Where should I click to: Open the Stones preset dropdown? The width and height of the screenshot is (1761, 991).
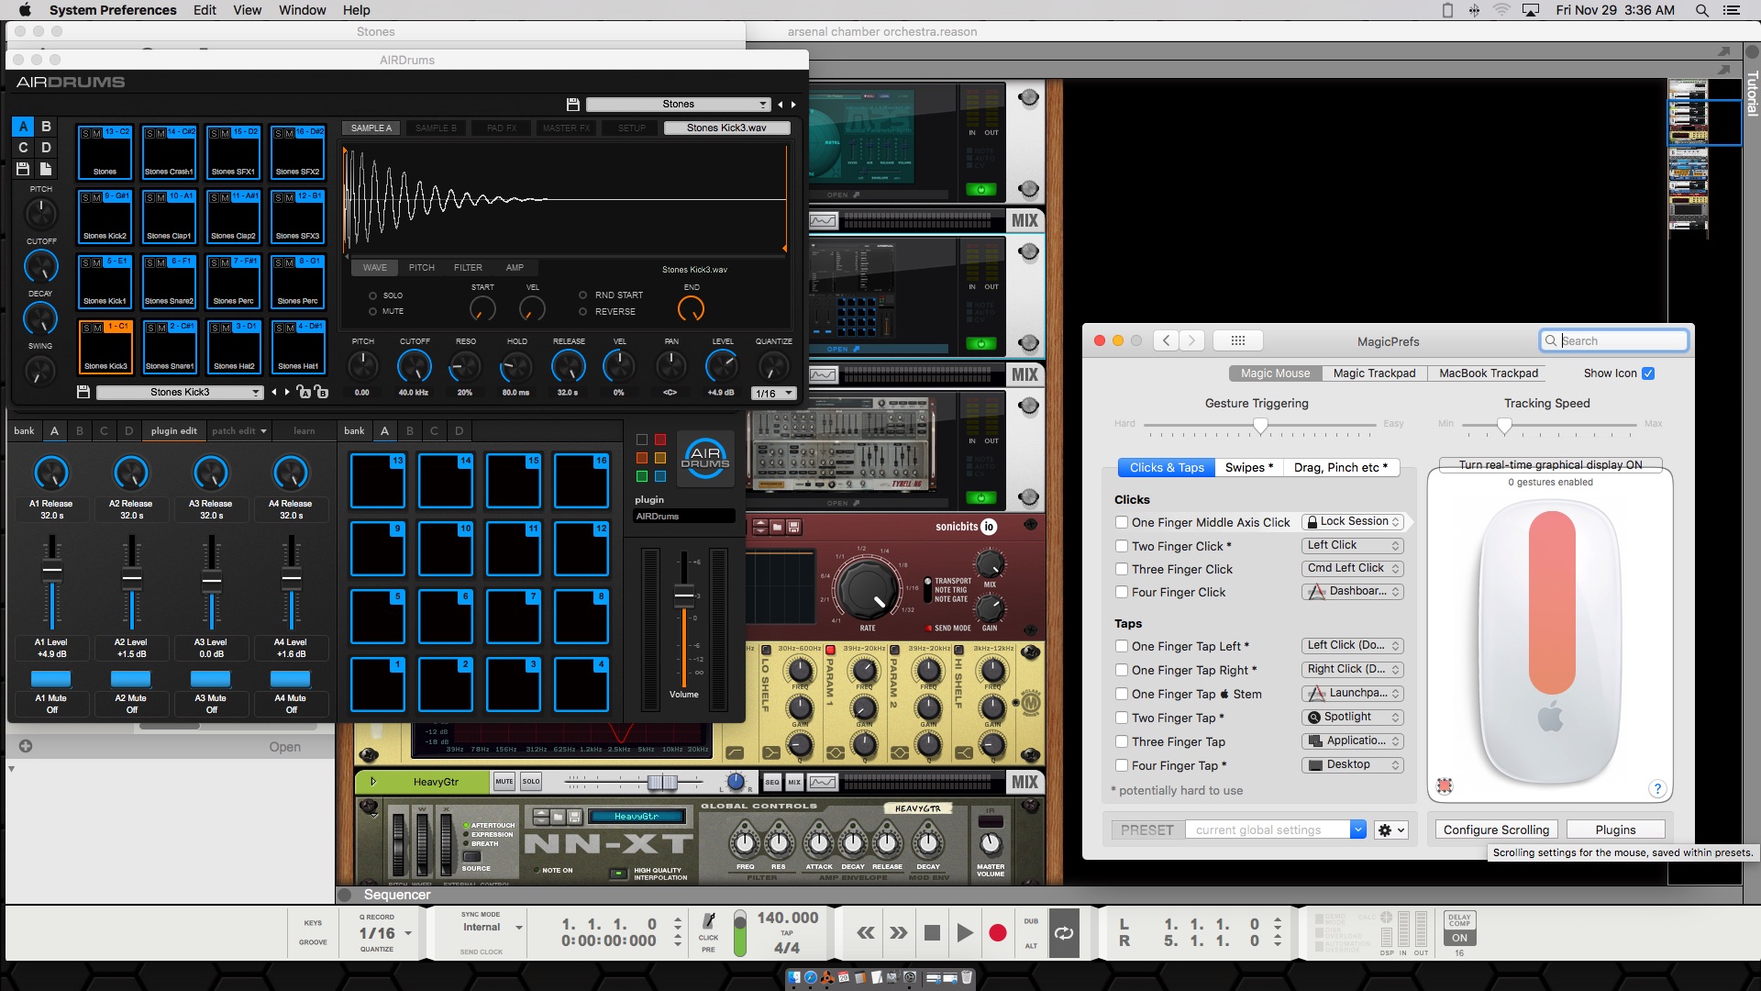coord(678,105)
